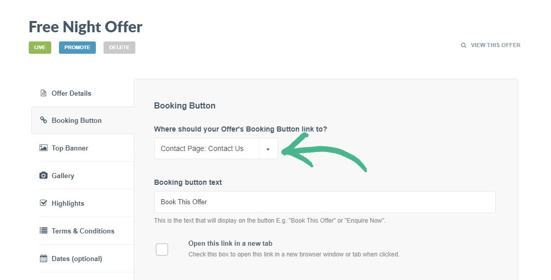Click the Offer Details document icon
Viewport: 551px width, 280px height.
pos(44,93)
